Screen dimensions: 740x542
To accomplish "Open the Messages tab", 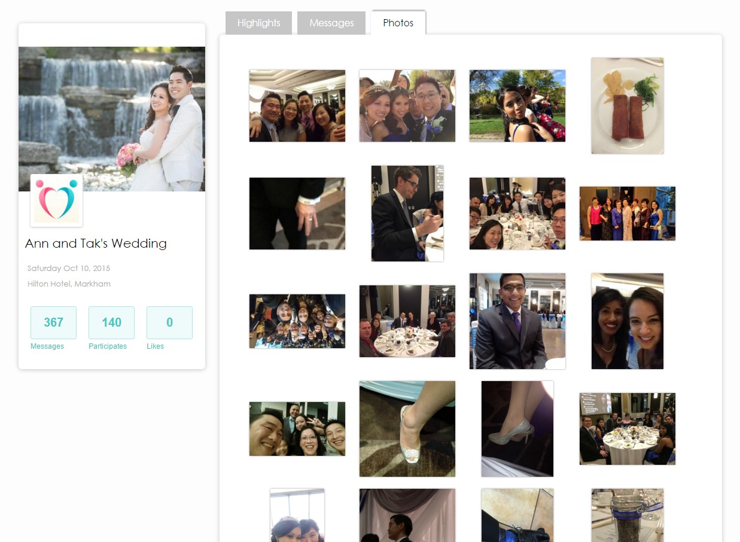I will tap(331, 23).
